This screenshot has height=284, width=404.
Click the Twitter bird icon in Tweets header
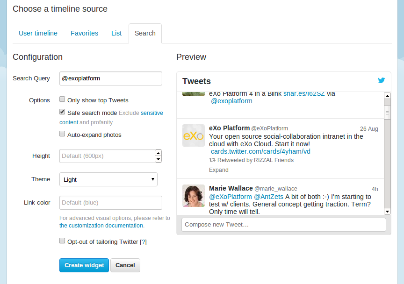pos(382,80)
